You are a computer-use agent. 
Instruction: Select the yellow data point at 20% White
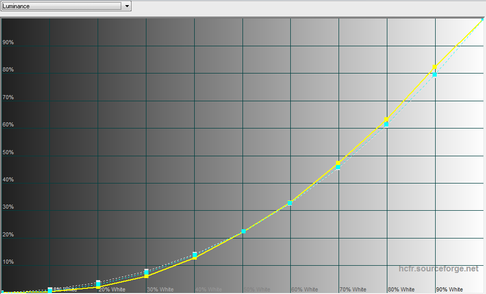coord(98,287)
